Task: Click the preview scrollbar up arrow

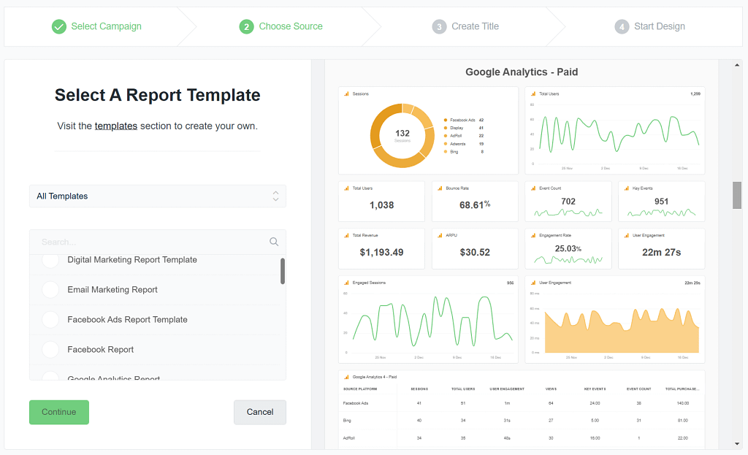Action: [x=737, y=65]
